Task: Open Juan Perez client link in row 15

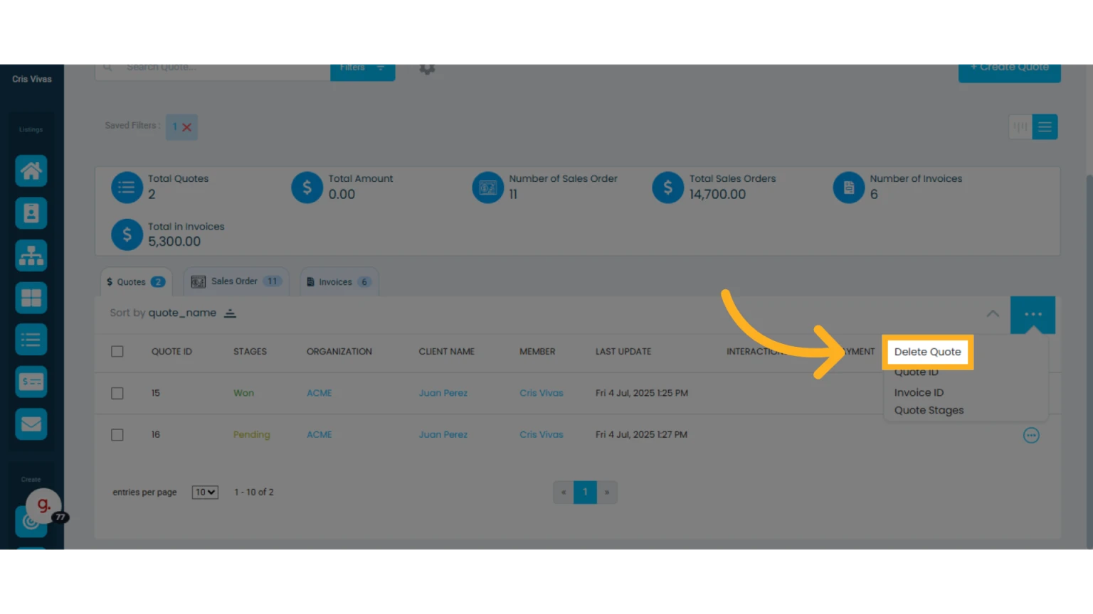Action: 443,393
